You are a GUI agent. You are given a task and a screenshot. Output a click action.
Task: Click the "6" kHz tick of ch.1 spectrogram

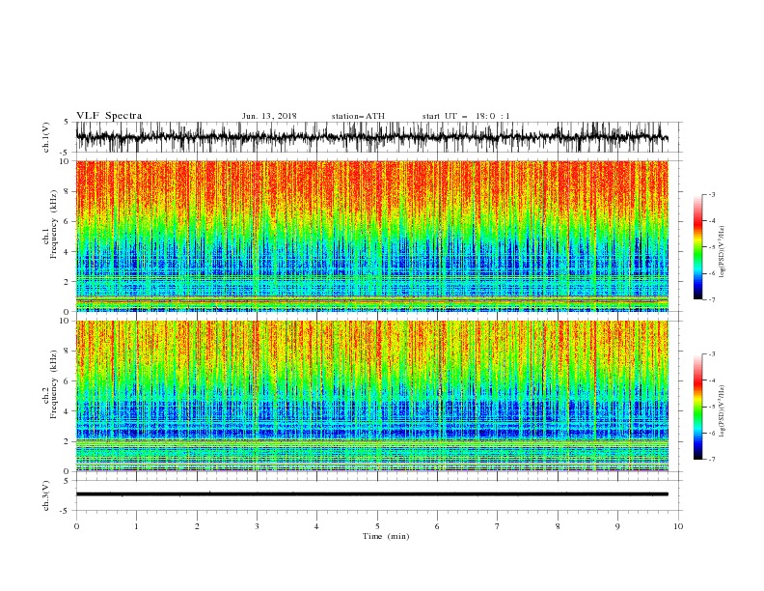[68, 221]
